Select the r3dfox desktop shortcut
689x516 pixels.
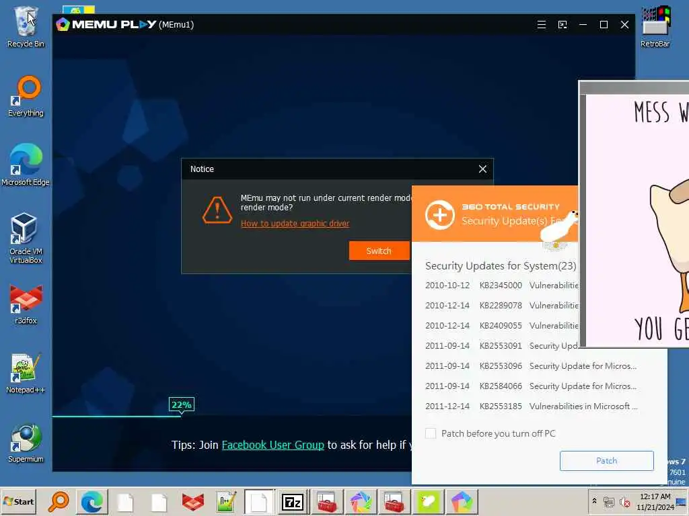[x=26, y=304]
